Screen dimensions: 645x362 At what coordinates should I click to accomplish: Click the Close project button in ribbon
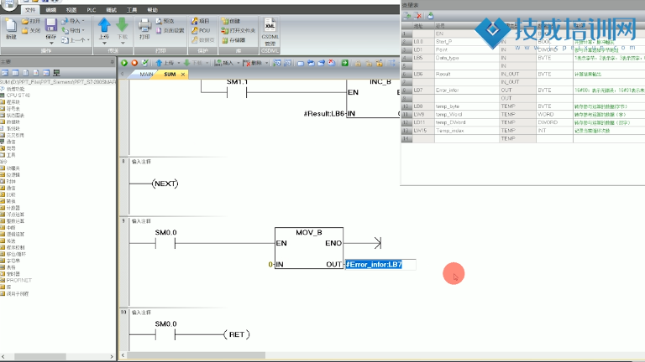click(31, 30)
